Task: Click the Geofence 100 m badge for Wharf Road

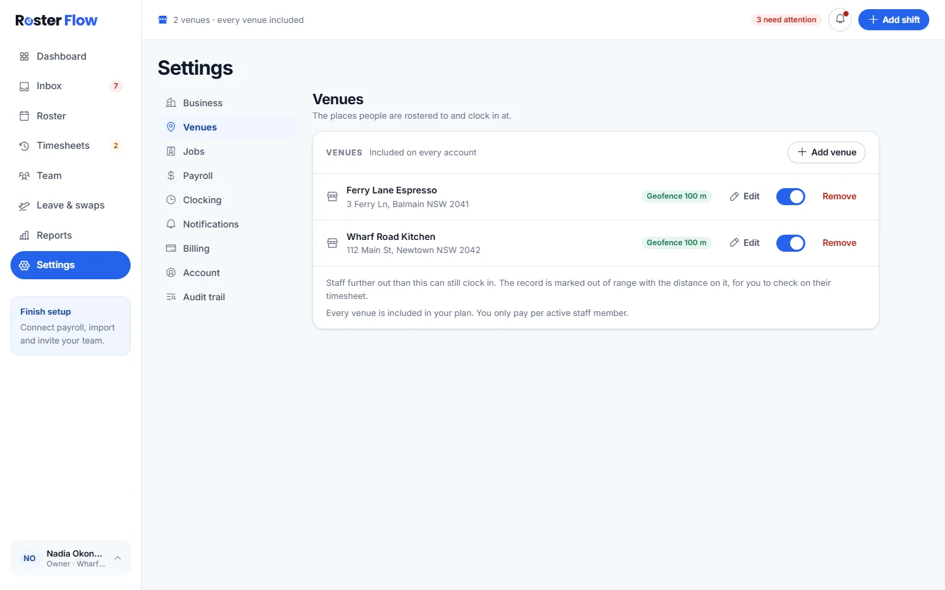Action: [677, 243]
